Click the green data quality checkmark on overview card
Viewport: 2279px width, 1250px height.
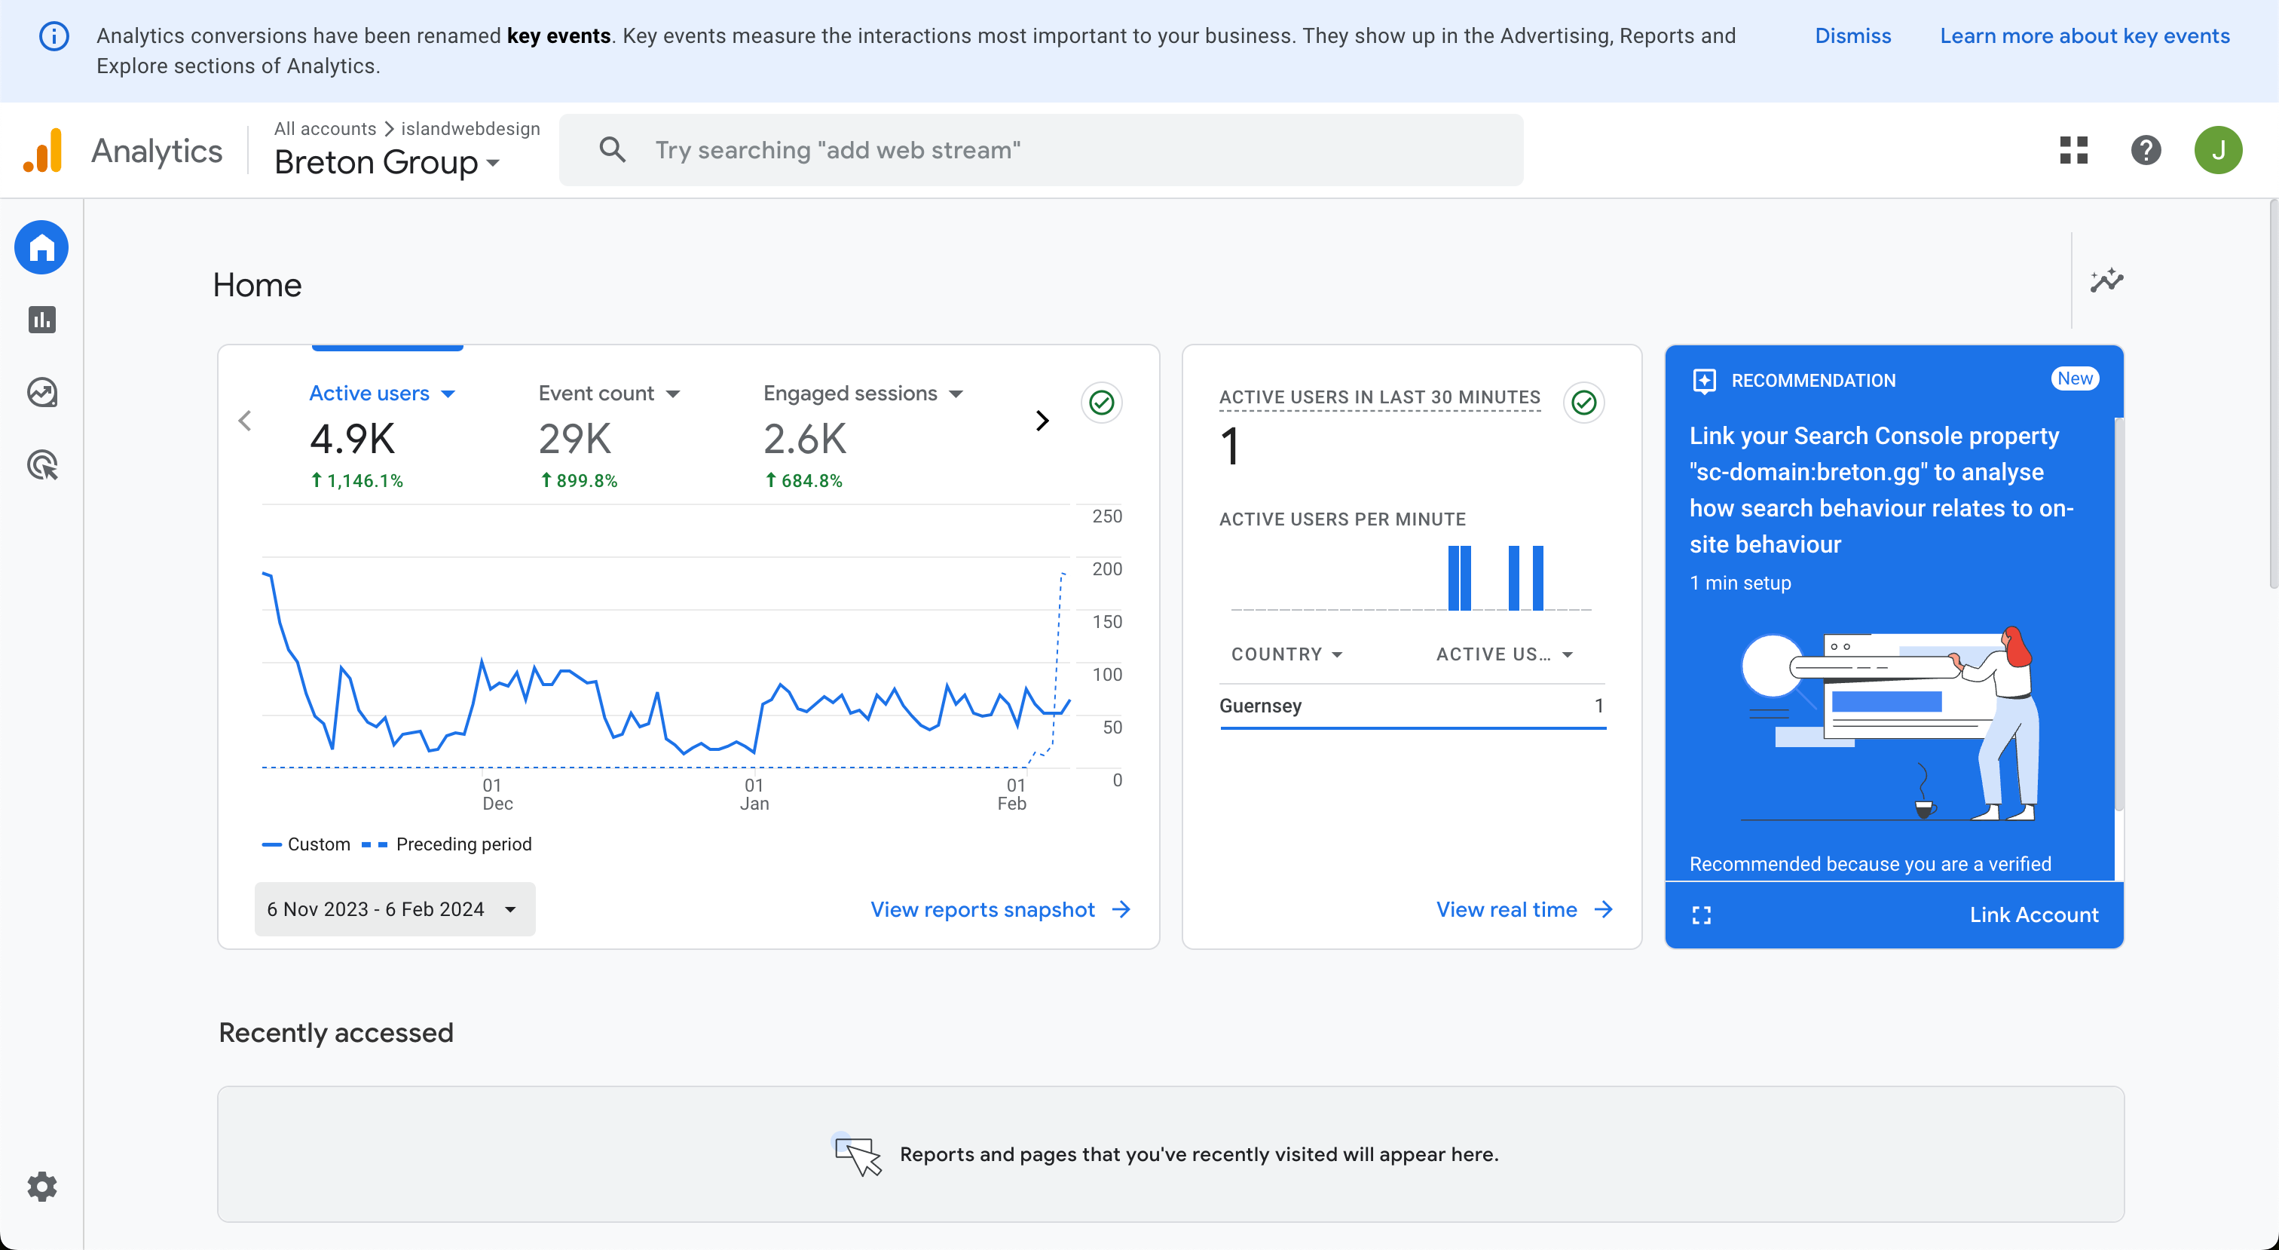(x=1102, y=403)
